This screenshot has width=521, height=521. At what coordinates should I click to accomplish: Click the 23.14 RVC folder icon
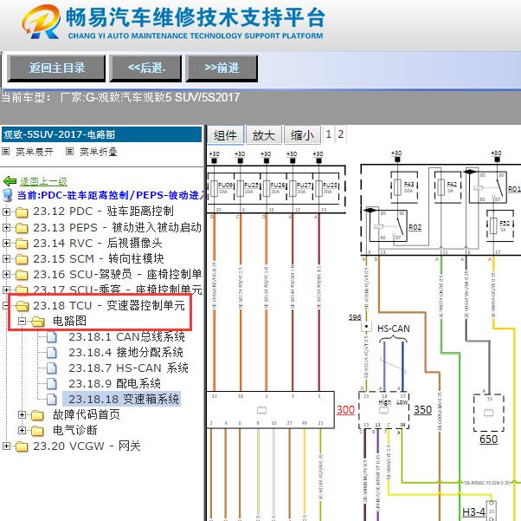coord(22,244)
